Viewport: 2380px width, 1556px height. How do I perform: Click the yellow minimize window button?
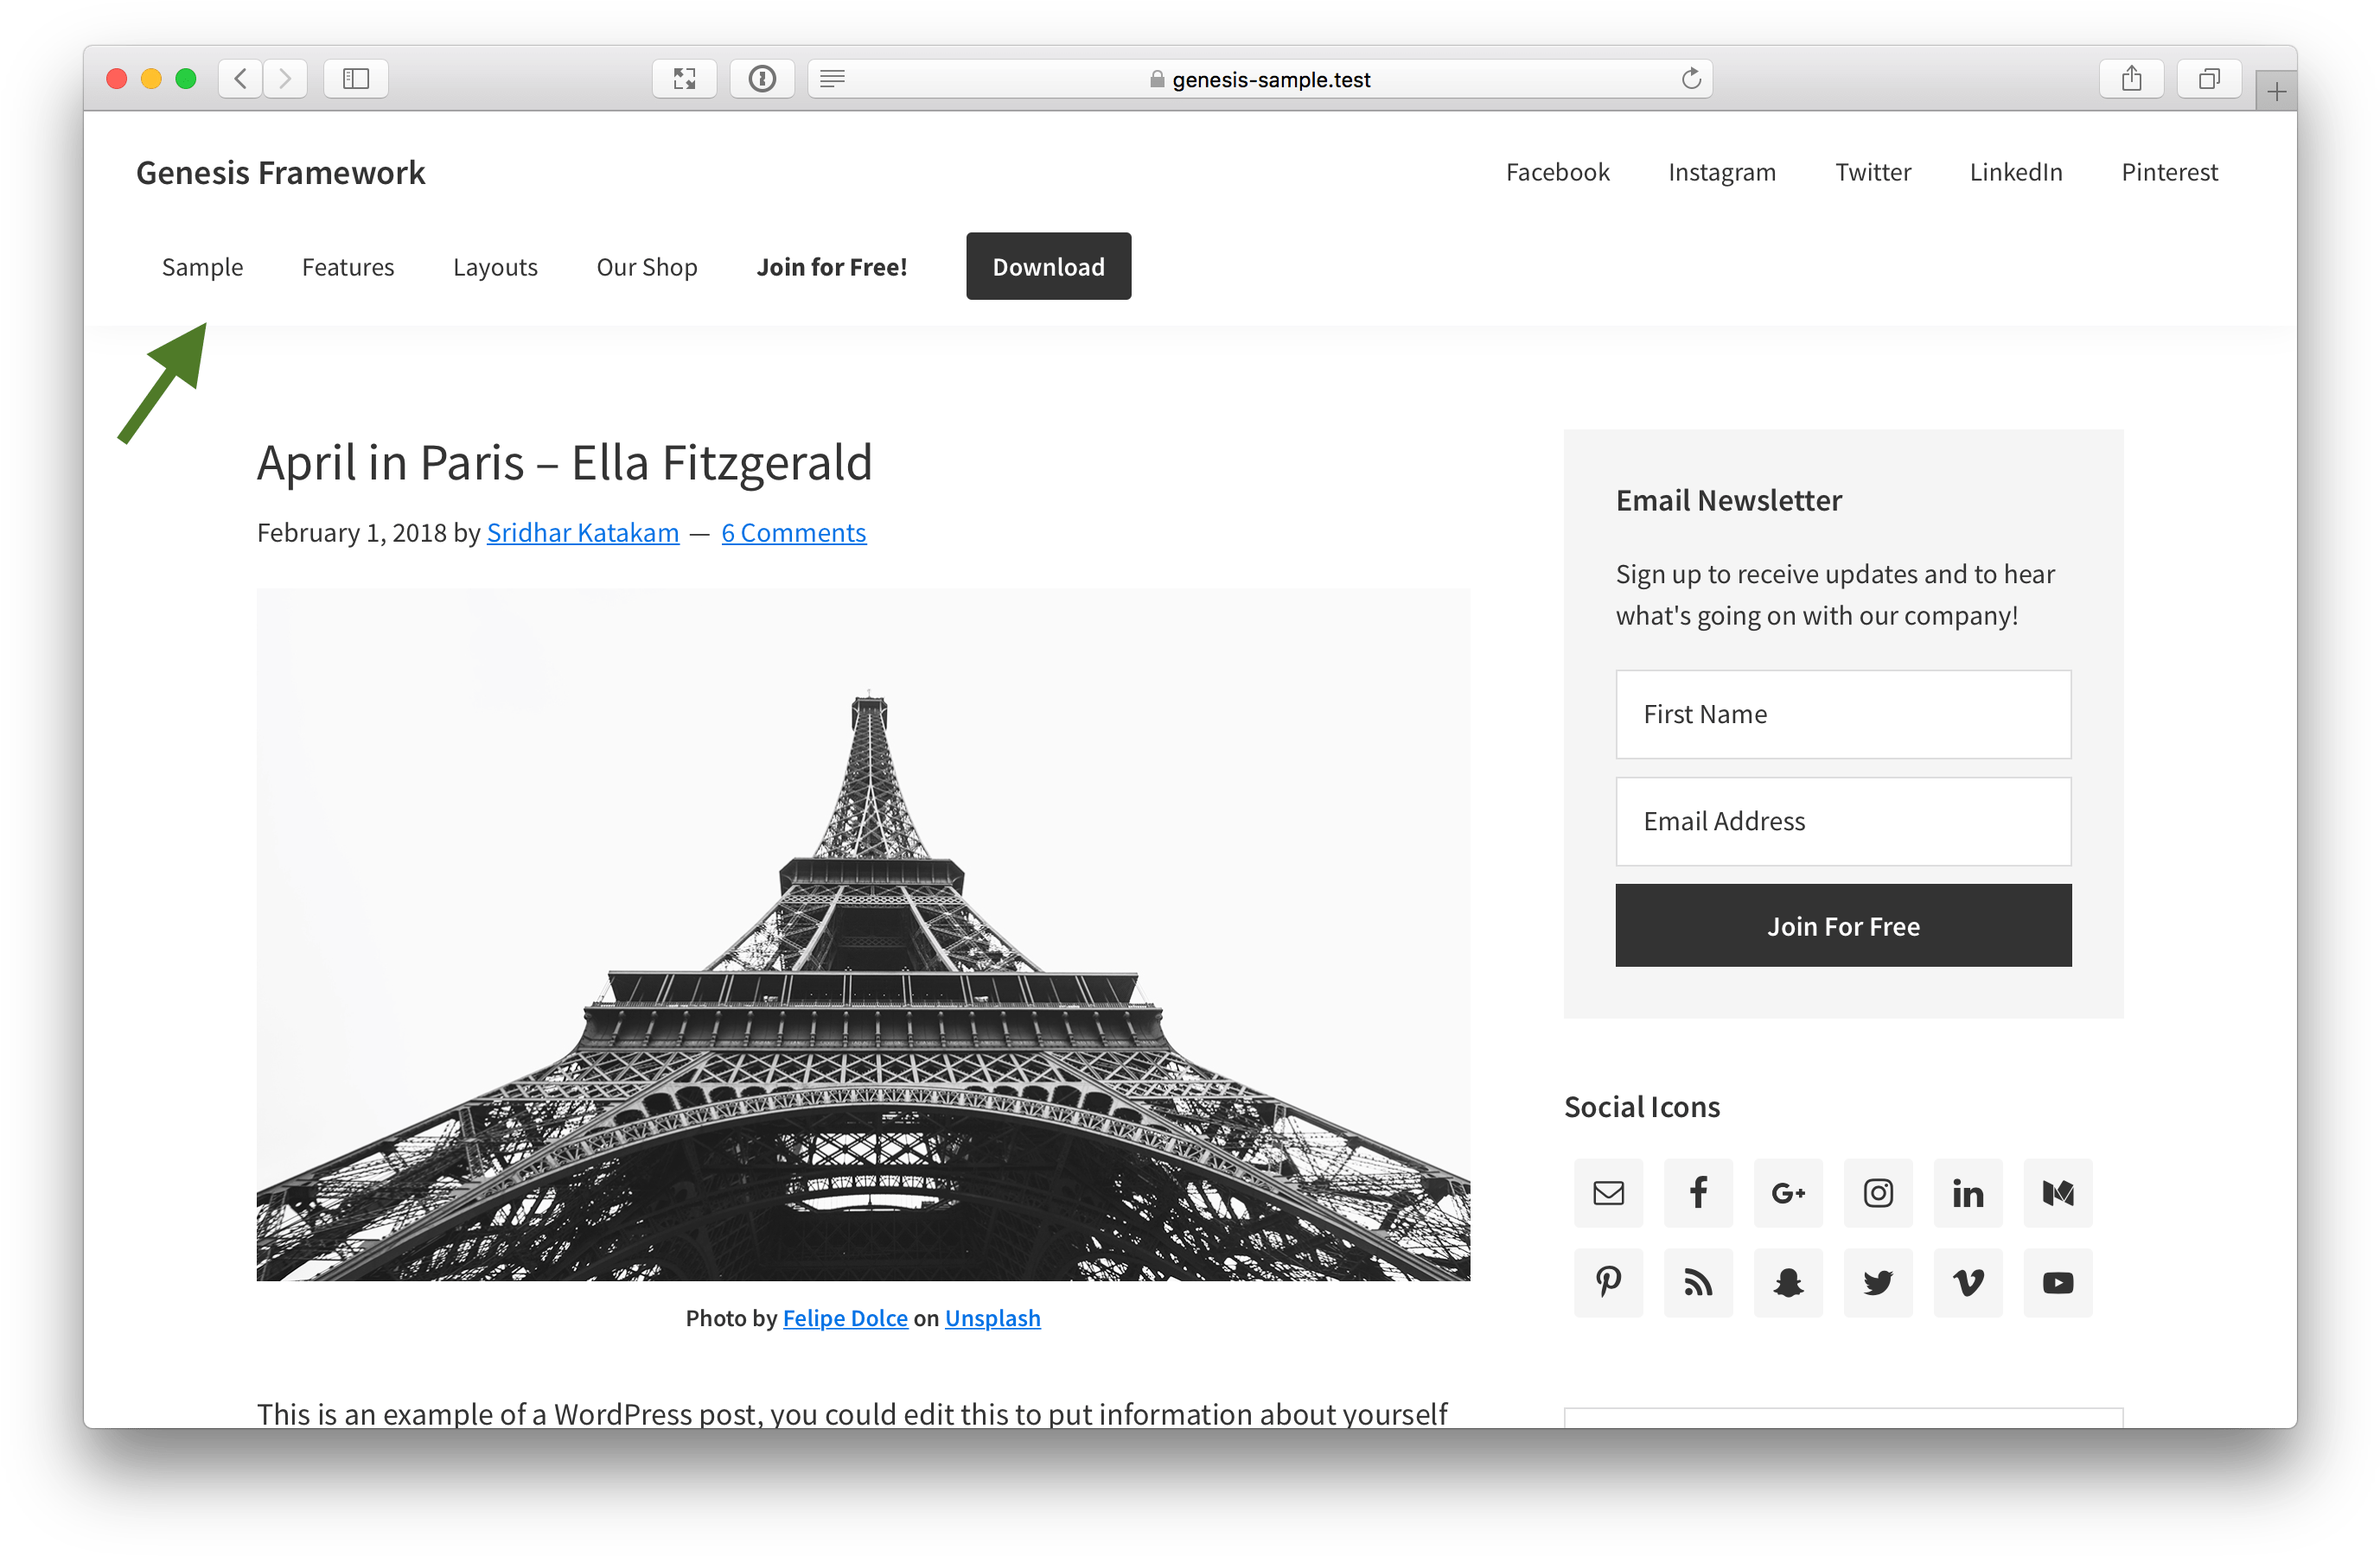[x=151, y=79]
